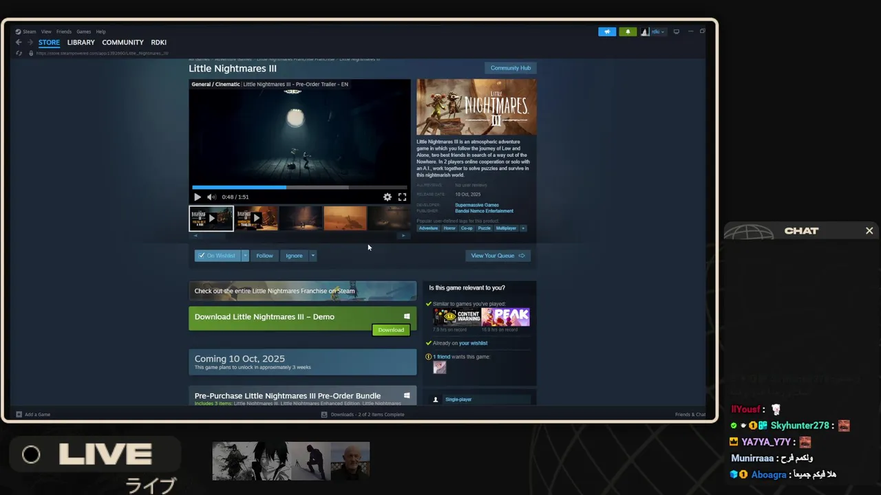Open the Bandai Namco Entertainment publisher link
Image resolution: width=881 pixels, height=495 pixels.
[x=484, y=211]
